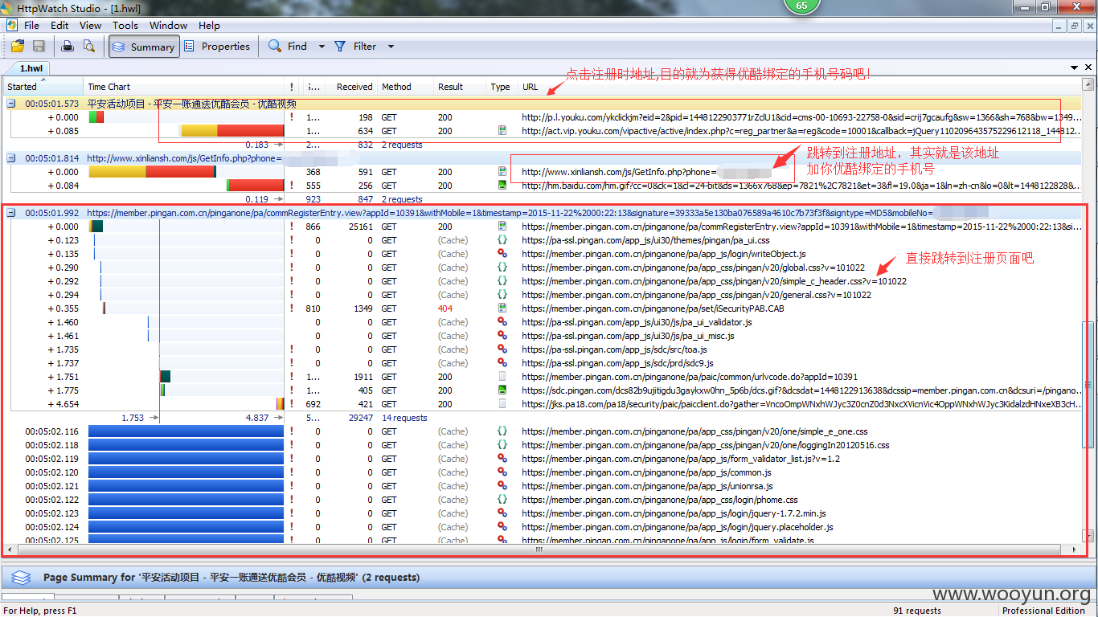1098x617 pixels.
Task: Click the Filter funnel button
Action: click(x=355, y=47)
